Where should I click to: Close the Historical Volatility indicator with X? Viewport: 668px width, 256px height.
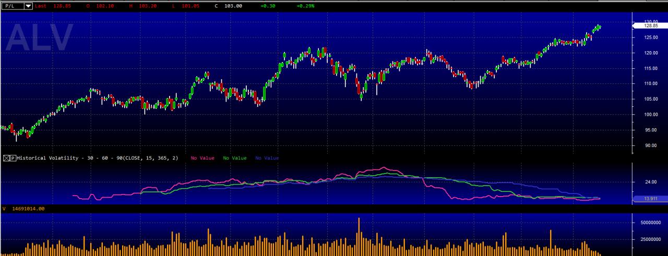6,158
